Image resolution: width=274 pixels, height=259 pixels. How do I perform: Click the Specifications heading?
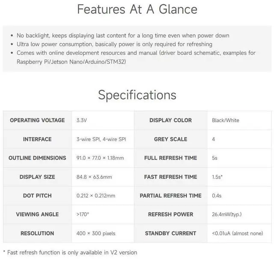(137, 95)
